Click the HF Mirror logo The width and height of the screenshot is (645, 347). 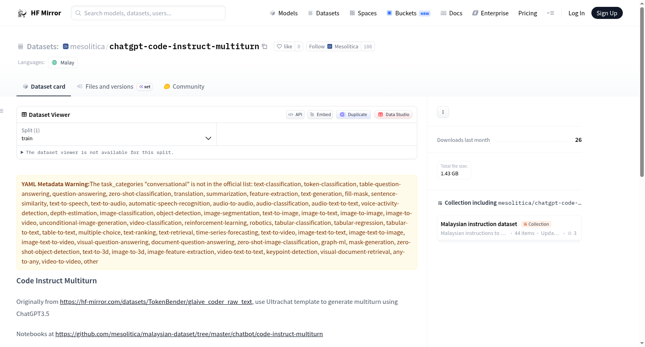click(x=40, y=13)
